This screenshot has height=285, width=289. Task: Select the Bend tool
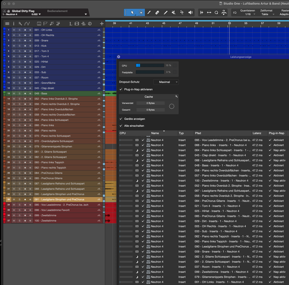[182, 12]
